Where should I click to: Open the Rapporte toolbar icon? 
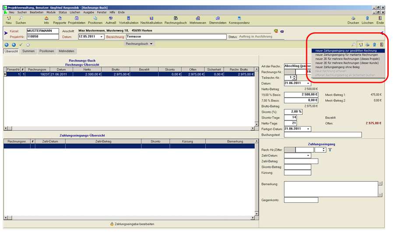[60, 18]
